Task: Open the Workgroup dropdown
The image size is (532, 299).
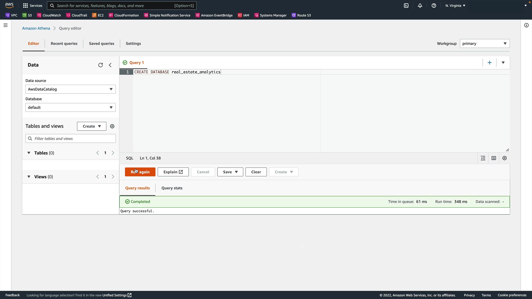Action: pyautogui.click(x=484, y=43)
